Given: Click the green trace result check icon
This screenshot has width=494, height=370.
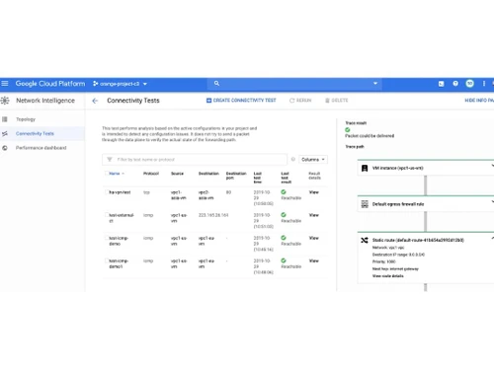Looking at the screenshot, I should 348,129.
